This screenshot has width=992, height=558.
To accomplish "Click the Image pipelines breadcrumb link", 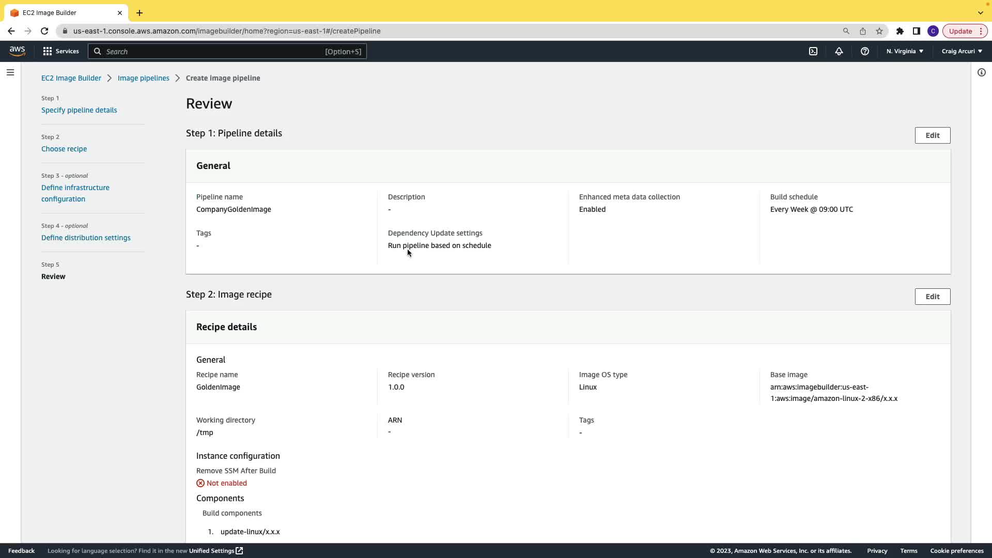I will [x=143, y=78].
